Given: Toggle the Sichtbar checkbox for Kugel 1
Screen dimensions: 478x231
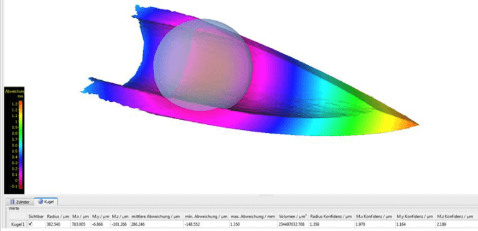Looking at the screenshot, I should pos(30,224).
